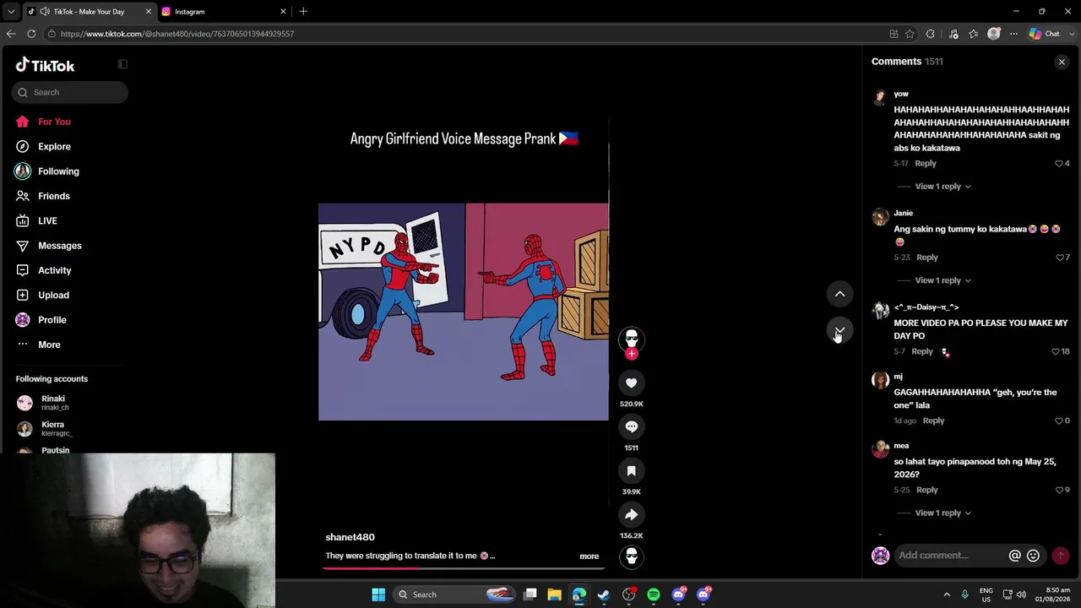Open File Explorer from the taskbar
Image resolution: width=1081 pixels, height=608 pixels.
point(554,594)
